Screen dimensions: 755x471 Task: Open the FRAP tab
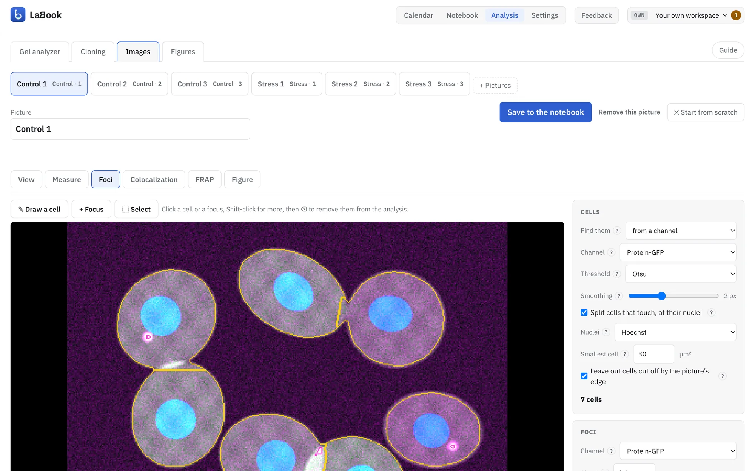(205, 179)
